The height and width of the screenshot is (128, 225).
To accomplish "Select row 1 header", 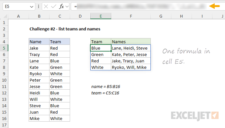I will 4,23.
